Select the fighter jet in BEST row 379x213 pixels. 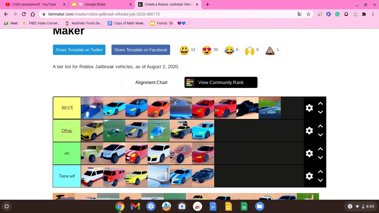pyautogui.click(x=270, y=108)
